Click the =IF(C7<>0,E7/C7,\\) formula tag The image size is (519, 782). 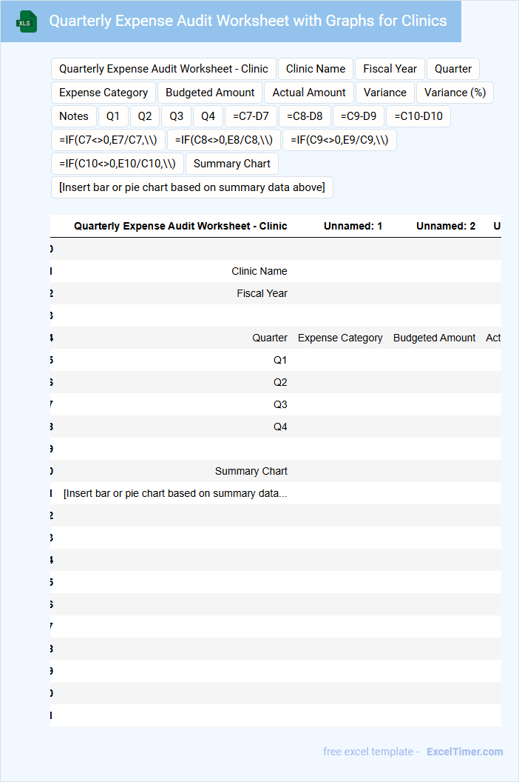click(x=108, y=140)
